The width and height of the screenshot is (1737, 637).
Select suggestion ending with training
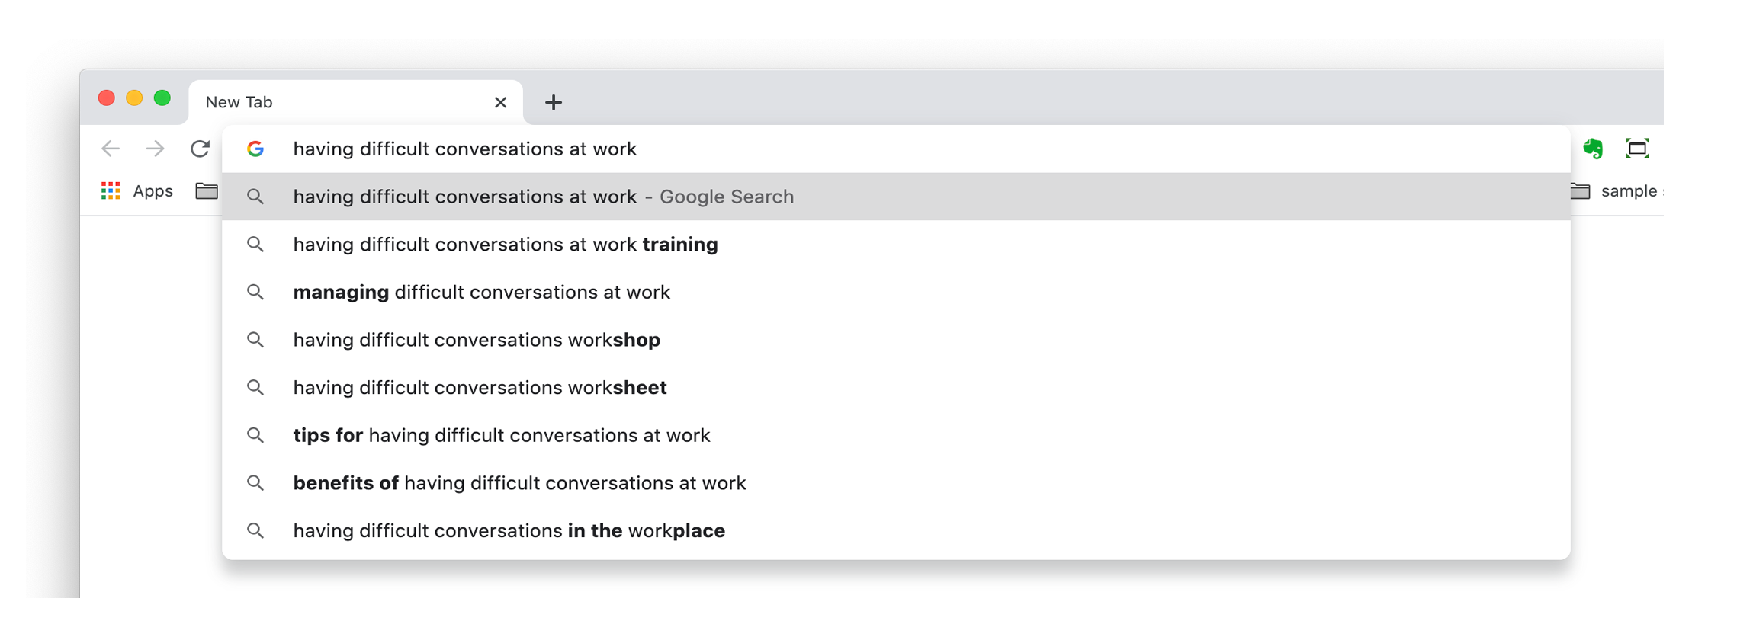click(x=896, y=245)
